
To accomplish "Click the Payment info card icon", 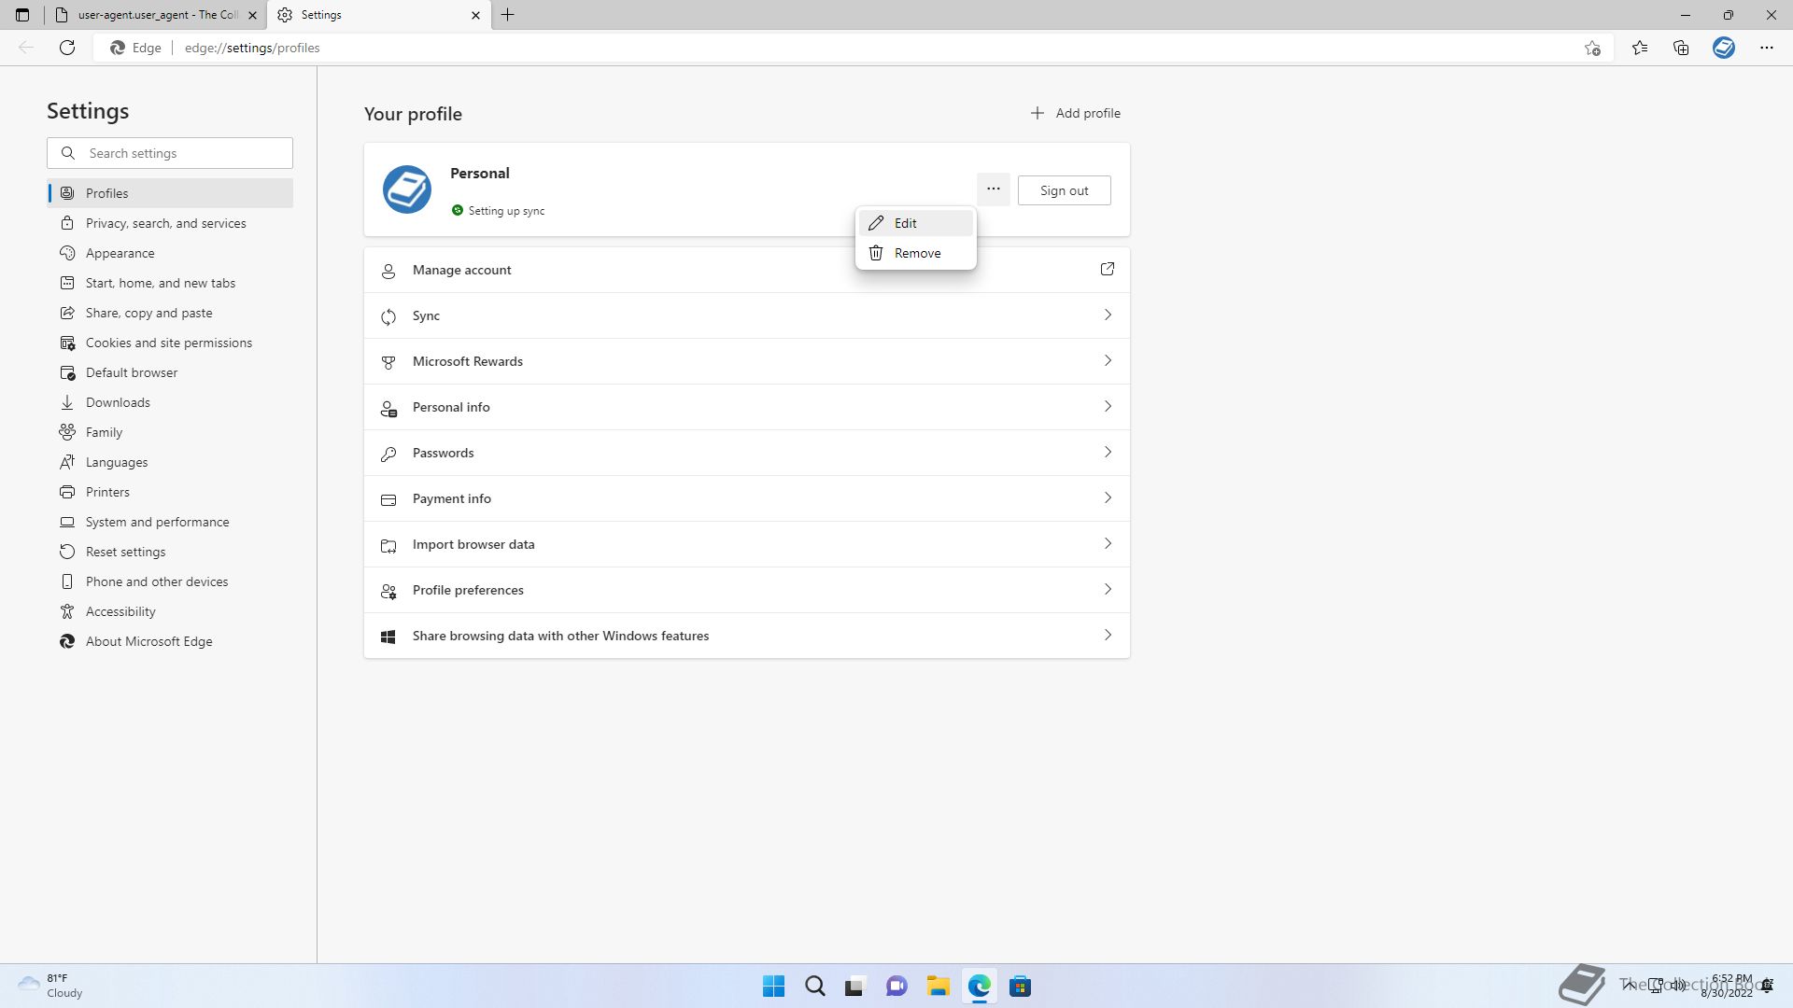I will [x=388, y=499].
